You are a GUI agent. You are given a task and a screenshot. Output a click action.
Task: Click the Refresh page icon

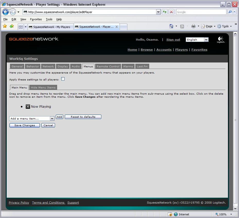tap(165, 12)
